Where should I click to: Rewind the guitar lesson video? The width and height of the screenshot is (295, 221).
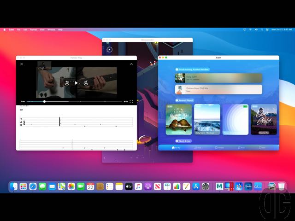pos(67,83)
